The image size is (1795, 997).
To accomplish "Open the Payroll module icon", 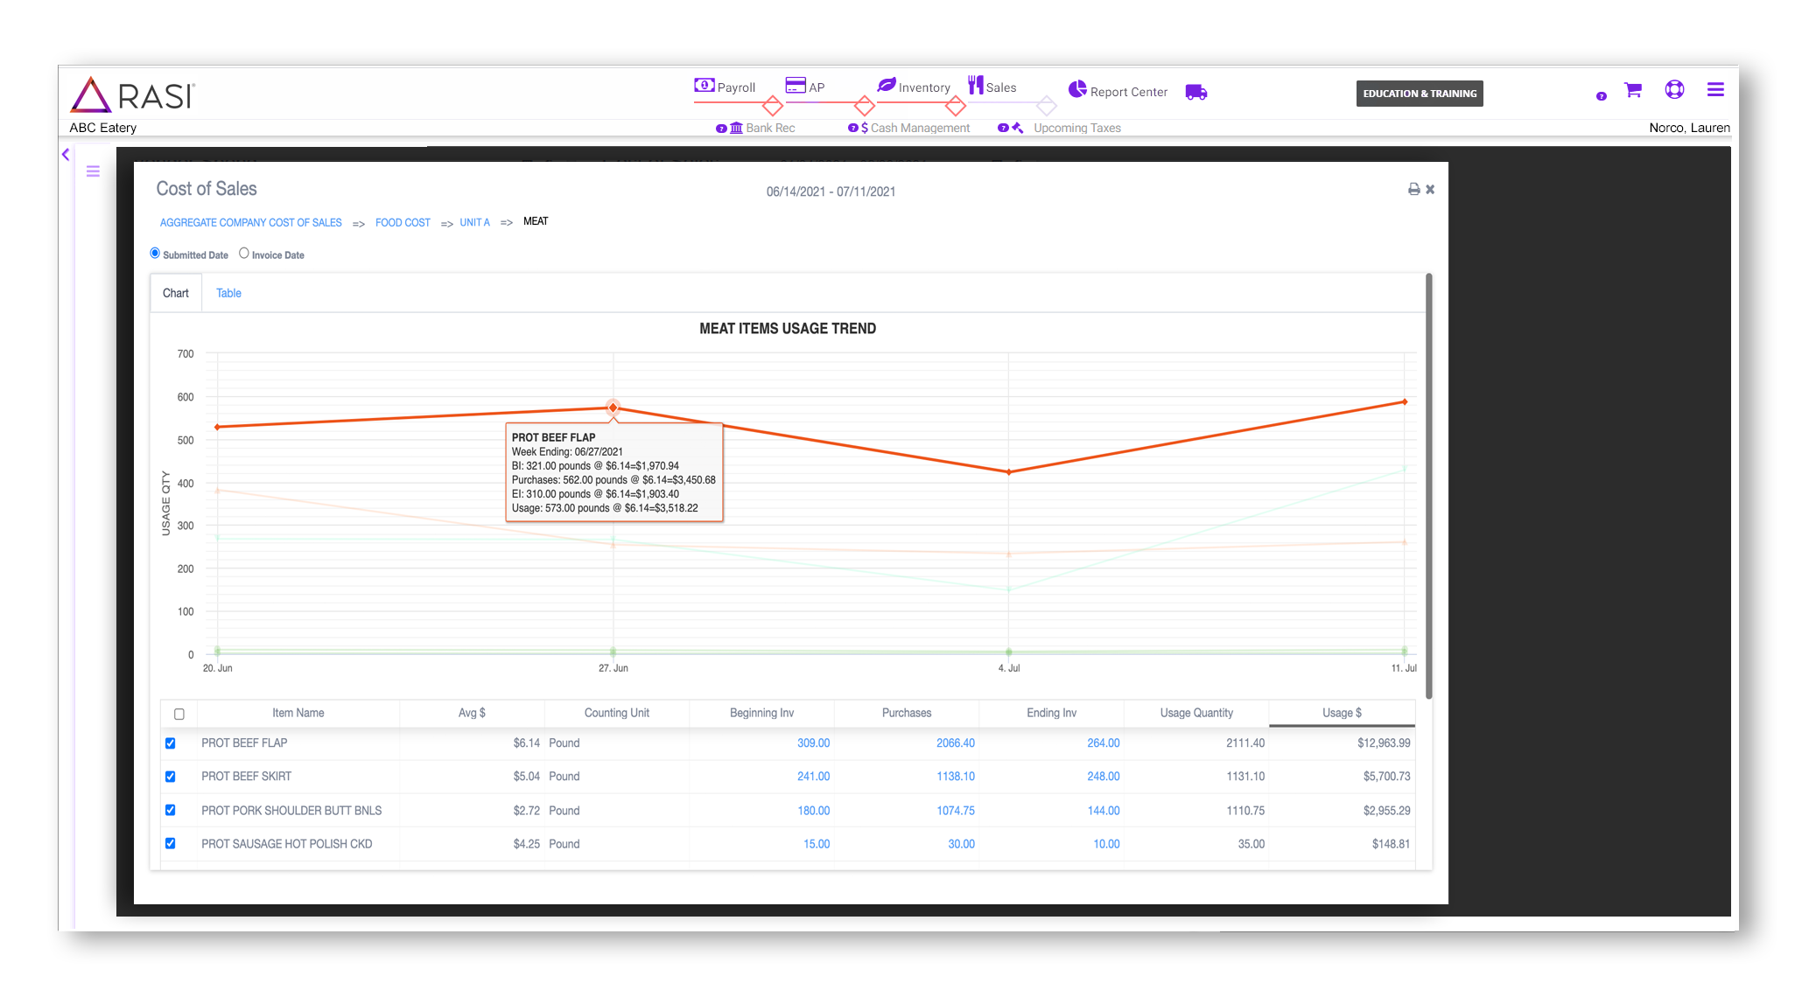I will [703, 85].
